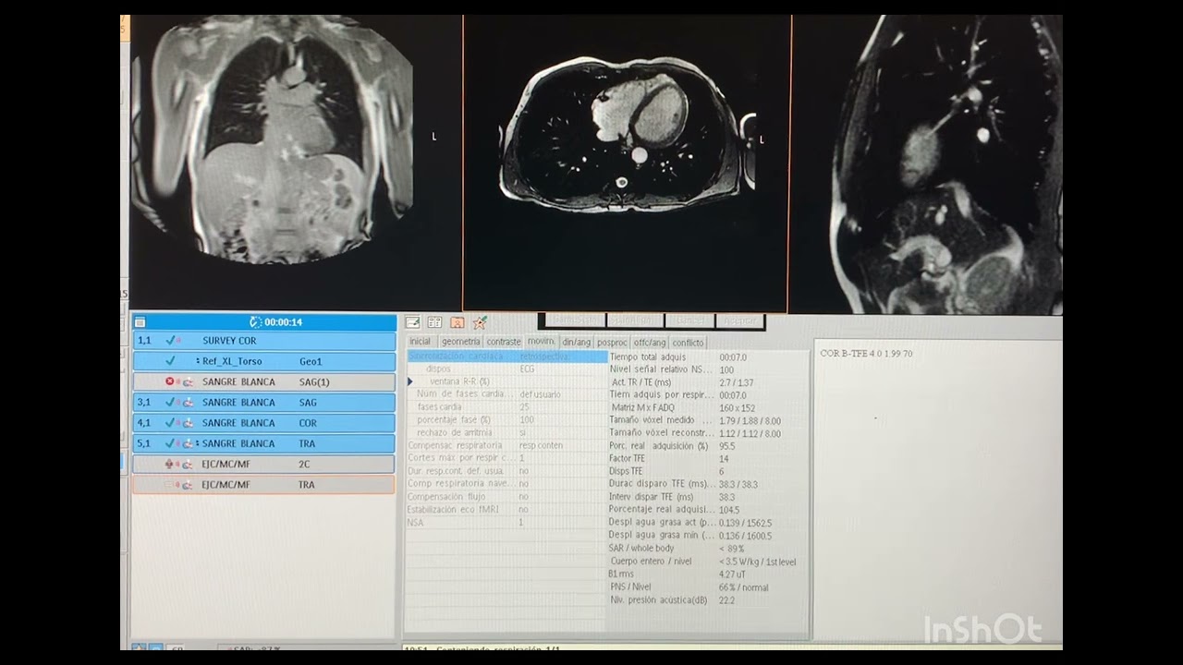This screenshot has width=1183, height=665.
Task: Click the COR B-TFE 4.0 1.99 70 text
Action: pos(866,354)
